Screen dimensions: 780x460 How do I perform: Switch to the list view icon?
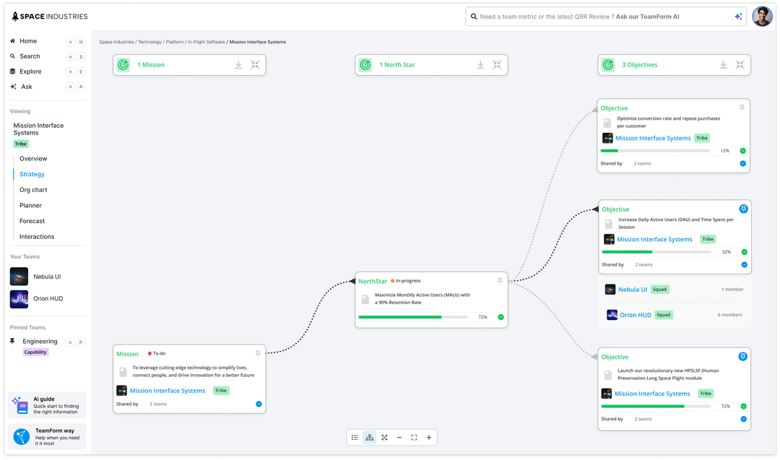[355, 437]
